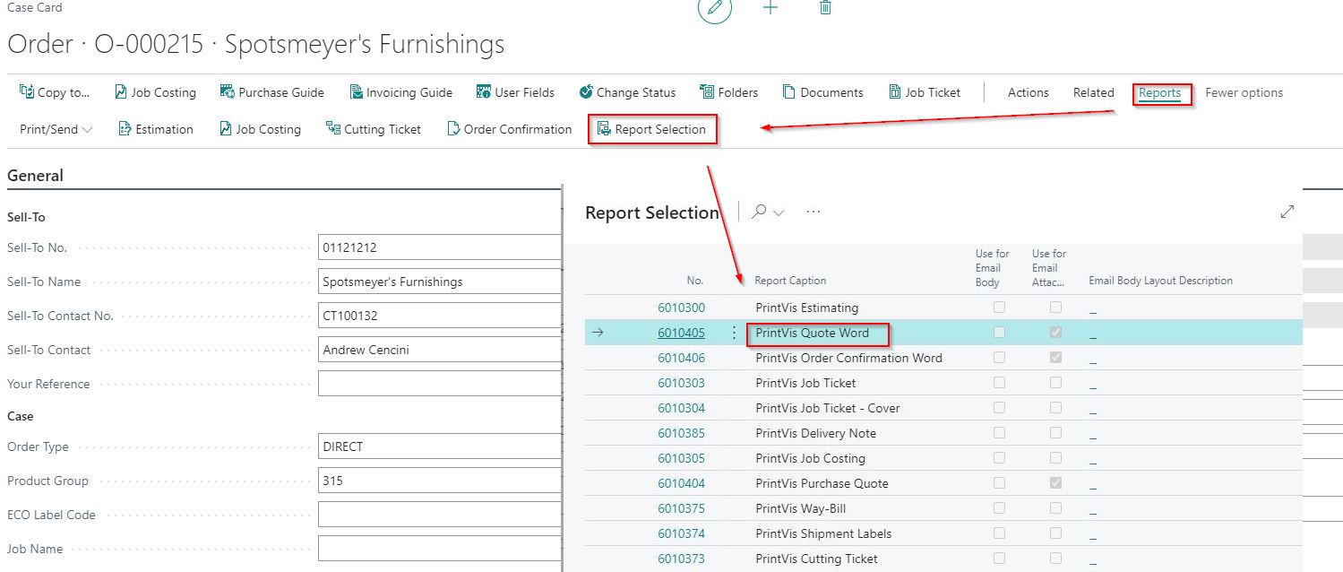Click the Sell-To Contact field
1343x572 pixels.
(x=439, y=350)
